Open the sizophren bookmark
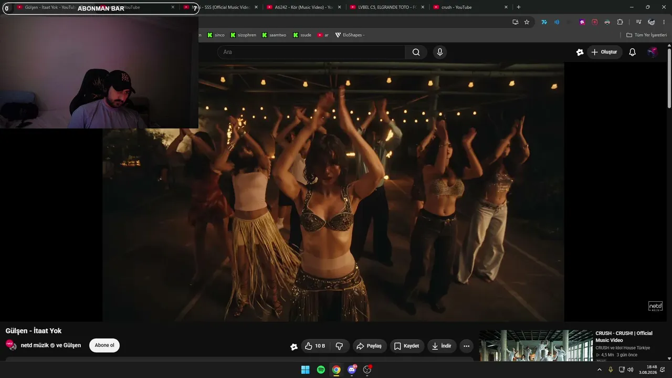The height and width of the screenshot is (378, 672). [x=243, y=35]
